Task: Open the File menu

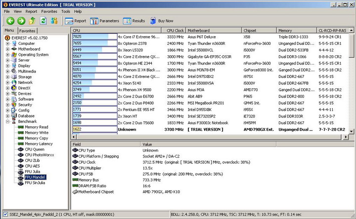Action: pyautogui.click(x=7, y=11)
